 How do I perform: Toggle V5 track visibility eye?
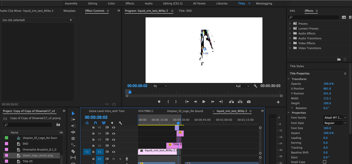coord(113,128)
